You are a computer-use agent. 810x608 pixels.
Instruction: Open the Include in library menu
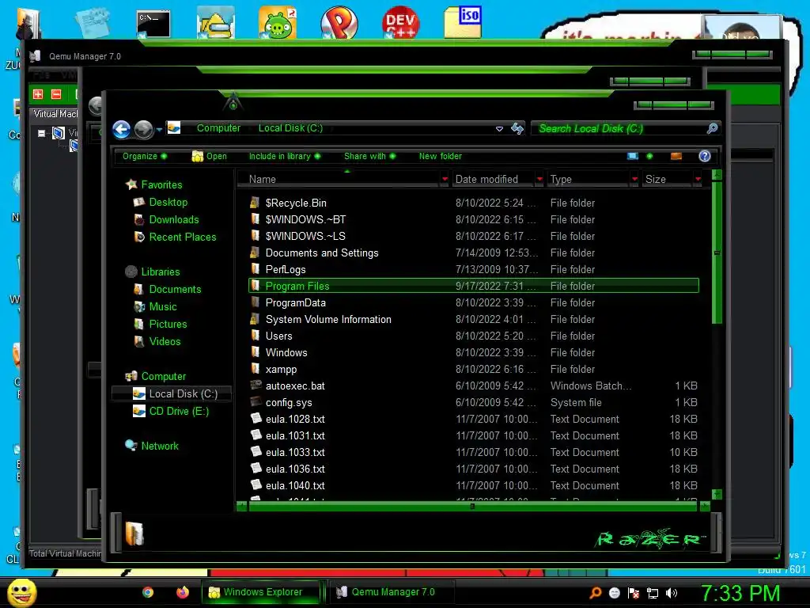click(x=285, y=156)
